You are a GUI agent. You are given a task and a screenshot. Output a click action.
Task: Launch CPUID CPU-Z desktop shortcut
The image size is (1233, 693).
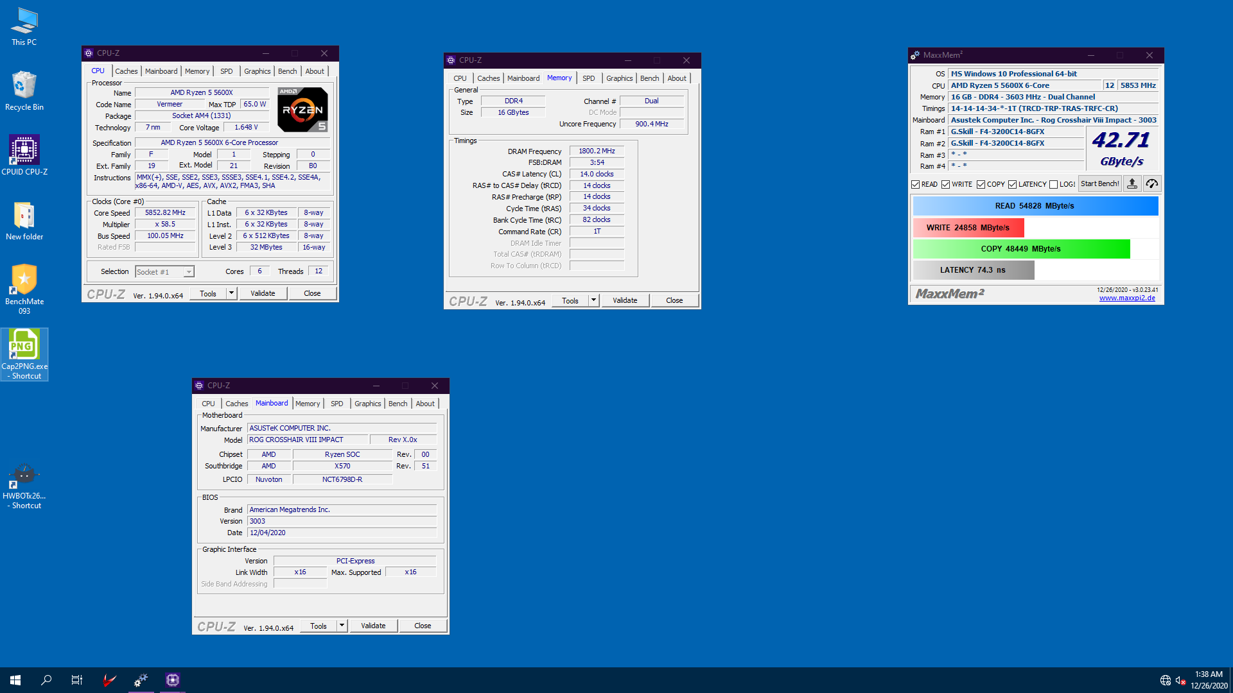point(24,155)
